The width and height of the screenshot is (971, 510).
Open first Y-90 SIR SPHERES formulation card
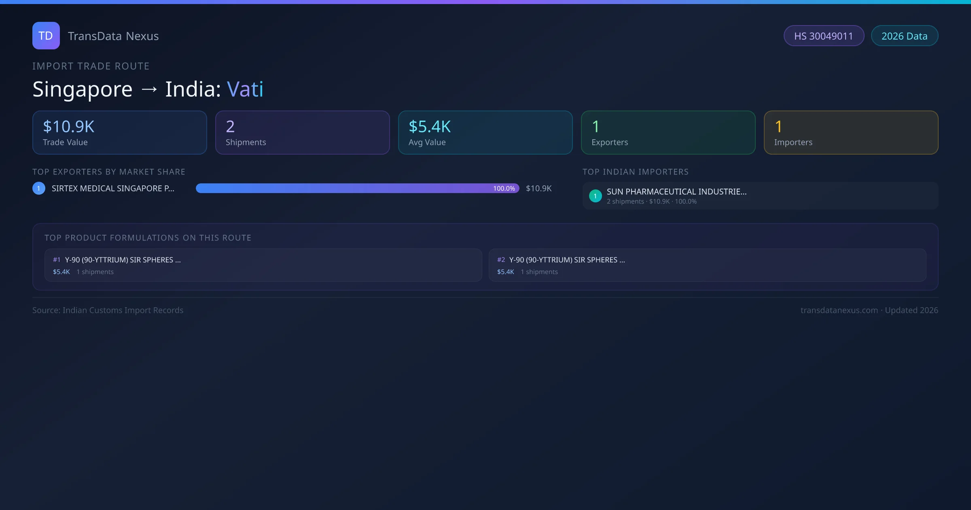click(x=263, y=265)
